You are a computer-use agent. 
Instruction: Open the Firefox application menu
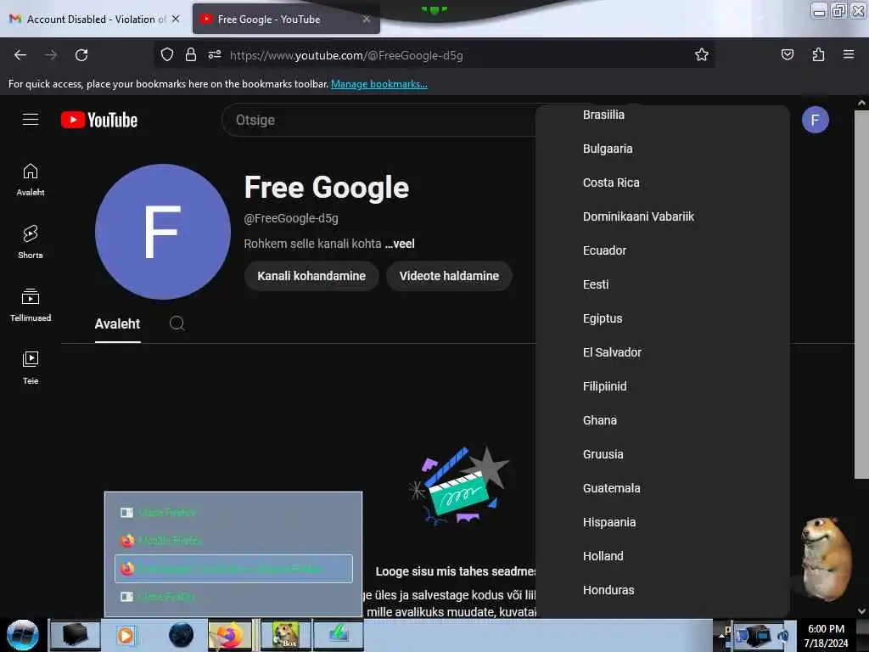849,54
